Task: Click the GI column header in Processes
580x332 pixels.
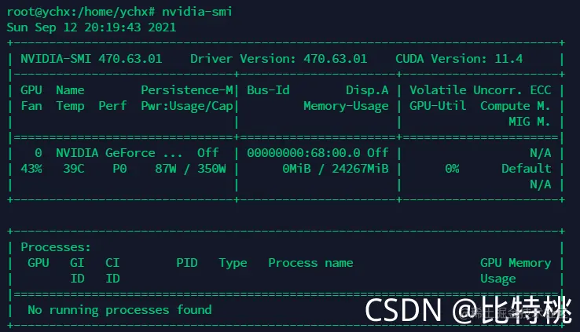Action: (x=77, y=263)
